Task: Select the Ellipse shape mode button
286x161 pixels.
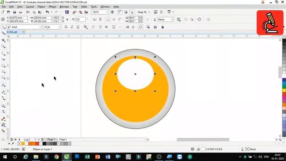Action: [x=108, y=19]
